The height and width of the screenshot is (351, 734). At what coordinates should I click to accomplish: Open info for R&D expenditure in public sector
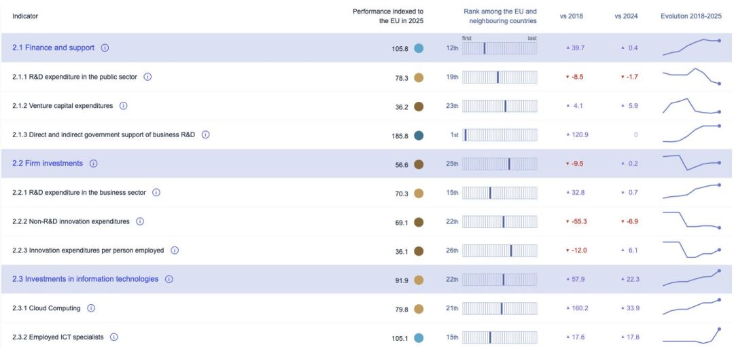[x=147, y=77]
